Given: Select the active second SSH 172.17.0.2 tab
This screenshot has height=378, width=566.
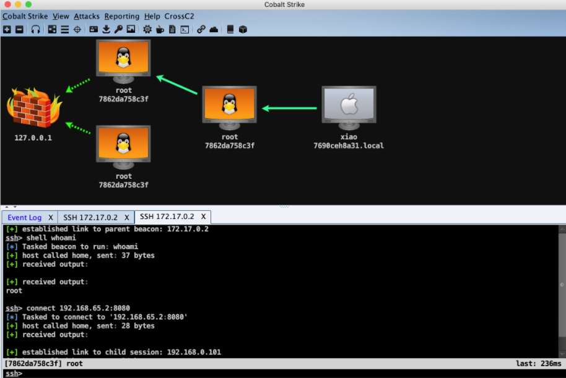Looking at the screenshot, I should coord(167,217).
